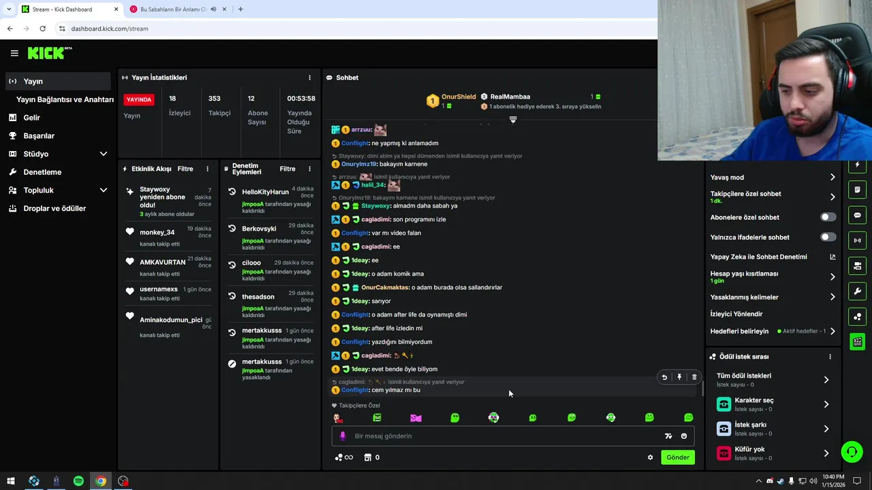Open Filtre in Denetim Eylemleri panel
The width and height of the screenshot is (872, 490).
click(x=287, y=169)
